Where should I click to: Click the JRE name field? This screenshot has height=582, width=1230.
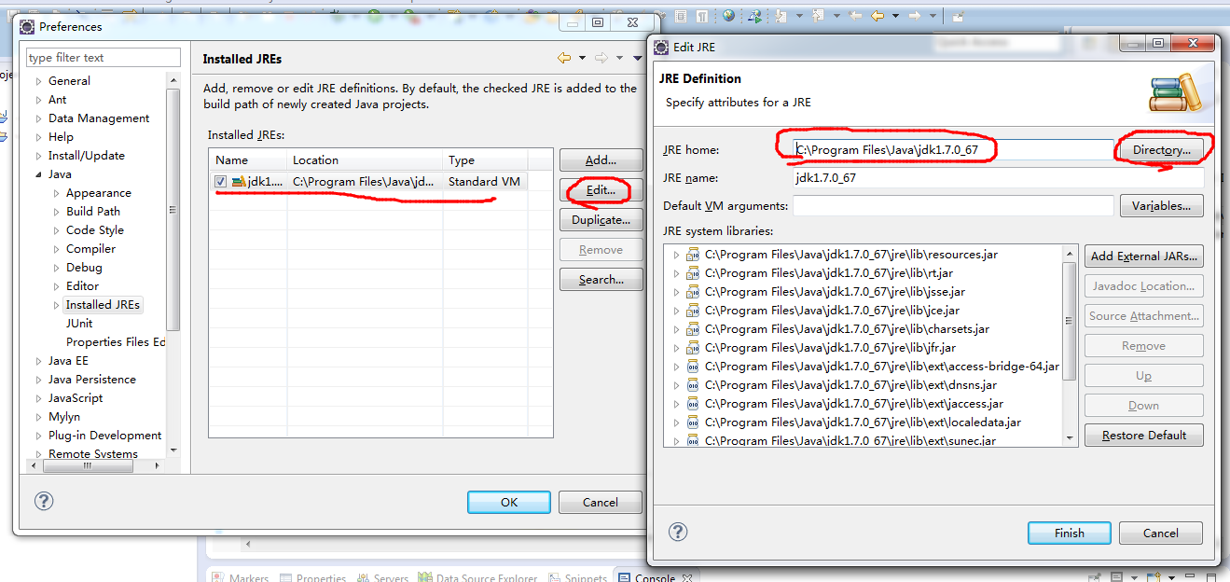coord(998,178)
